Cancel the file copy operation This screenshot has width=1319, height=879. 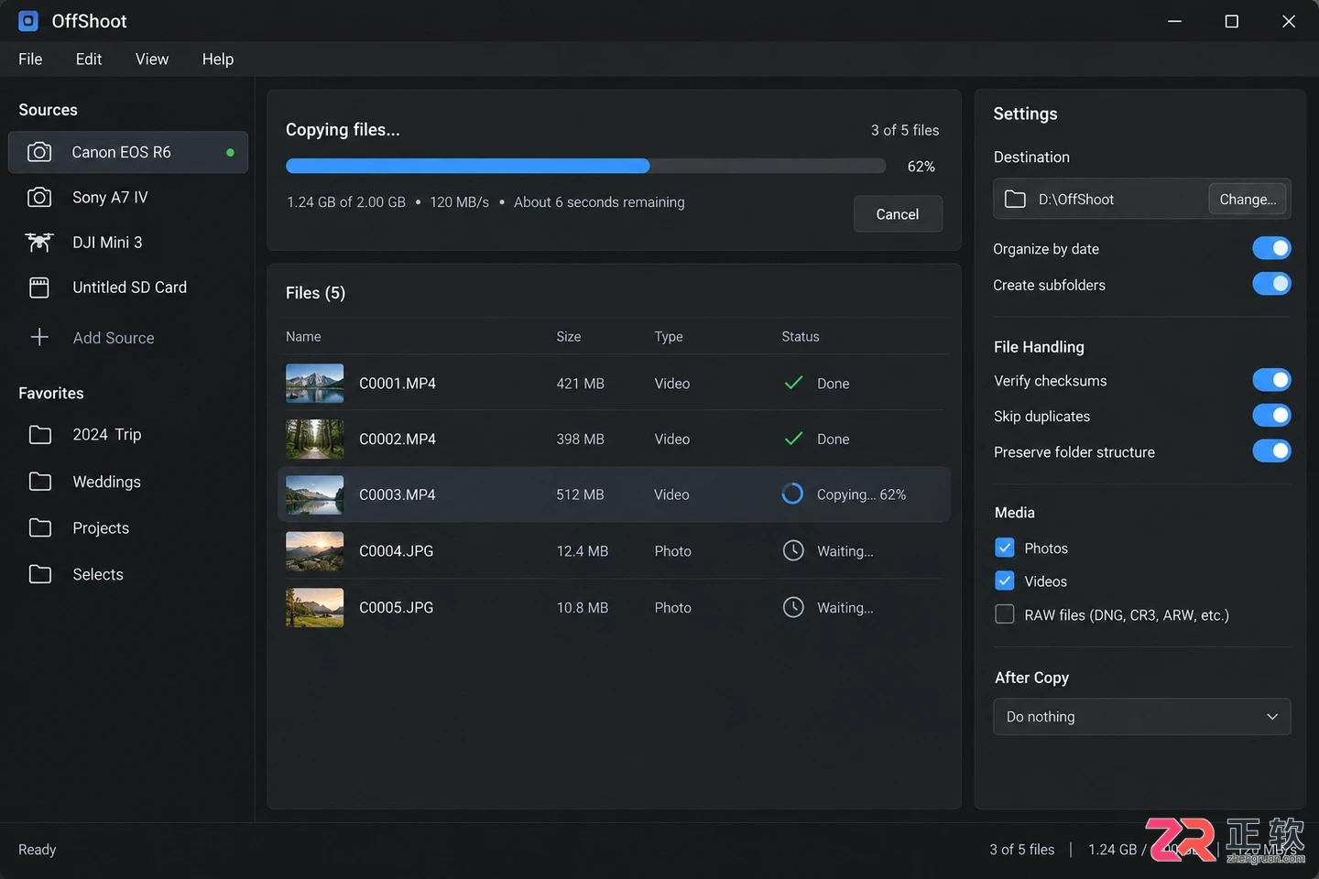[x=898, y=213]
